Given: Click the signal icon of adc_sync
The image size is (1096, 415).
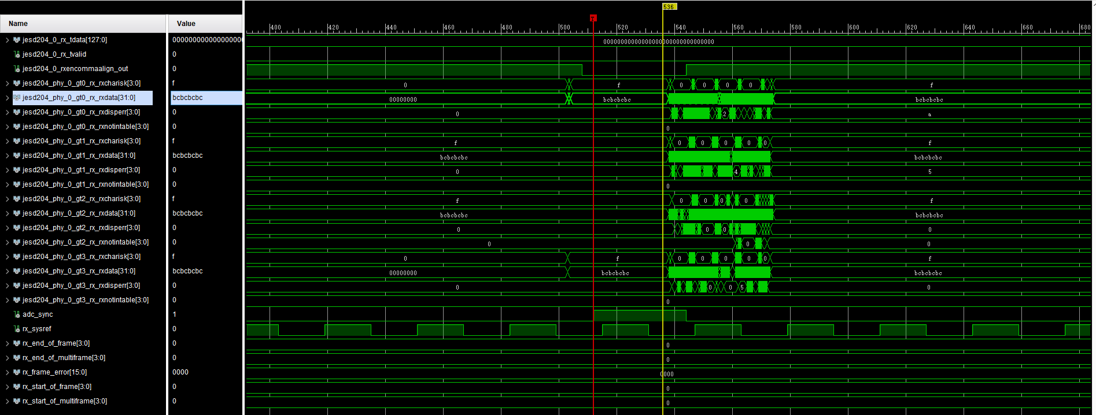Looking at the screenshot, I should pos(17,314).
